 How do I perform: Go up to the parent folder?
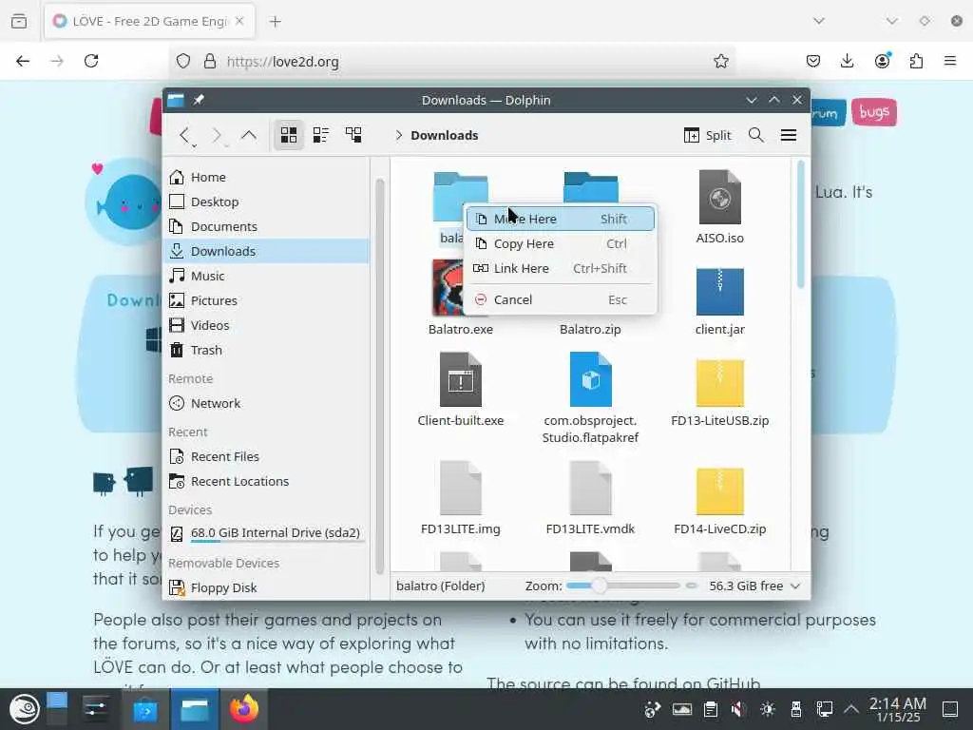249,135
